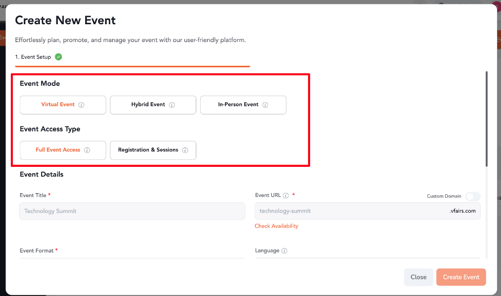Focus the Event Title input field
This screenshot has height=296, width=501.
coord(132,211)
